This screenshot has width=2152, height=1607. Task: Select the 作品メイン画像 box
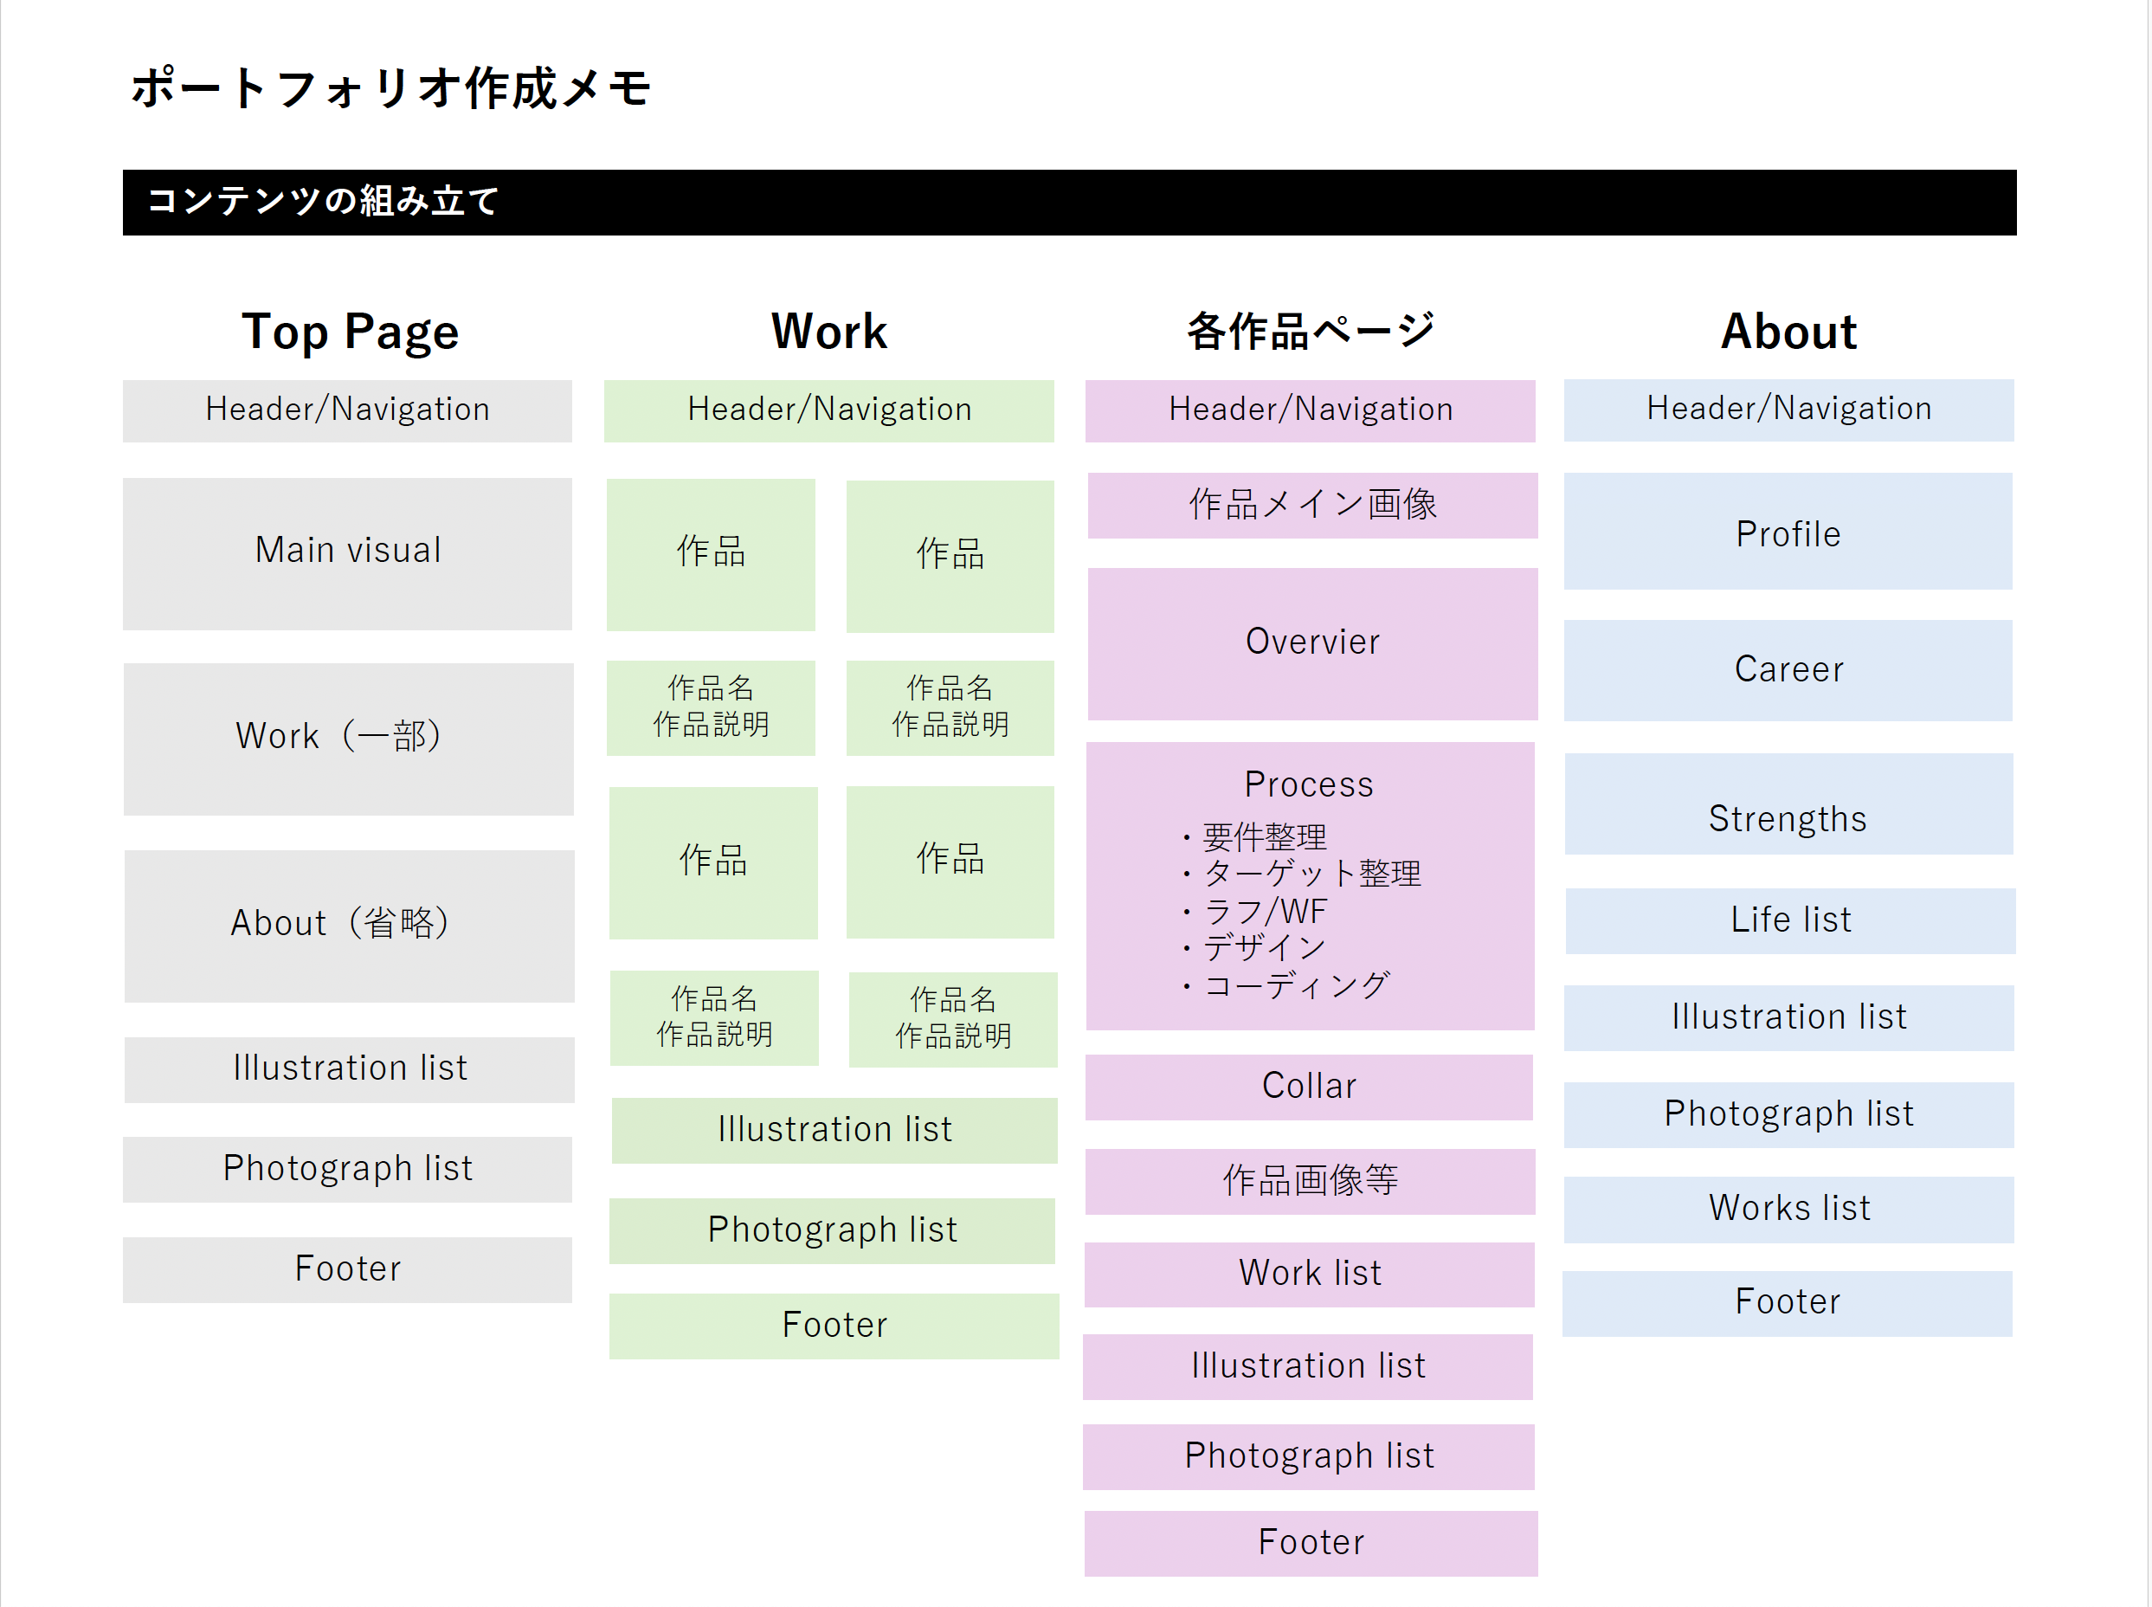[1311, 505]
